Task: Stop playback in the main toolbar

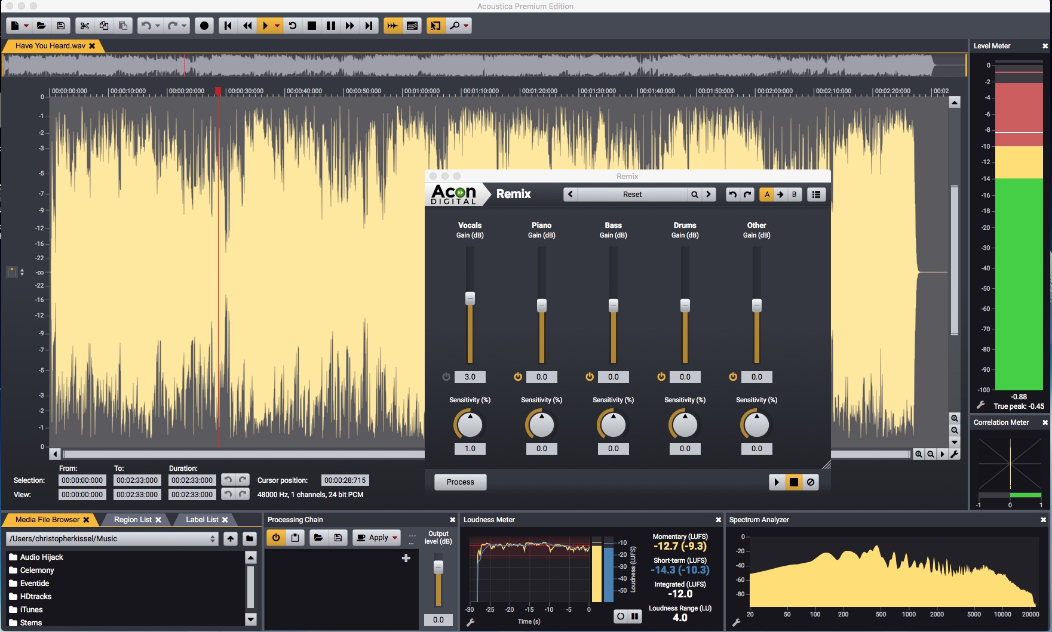Action: click(x=312, y=26)
